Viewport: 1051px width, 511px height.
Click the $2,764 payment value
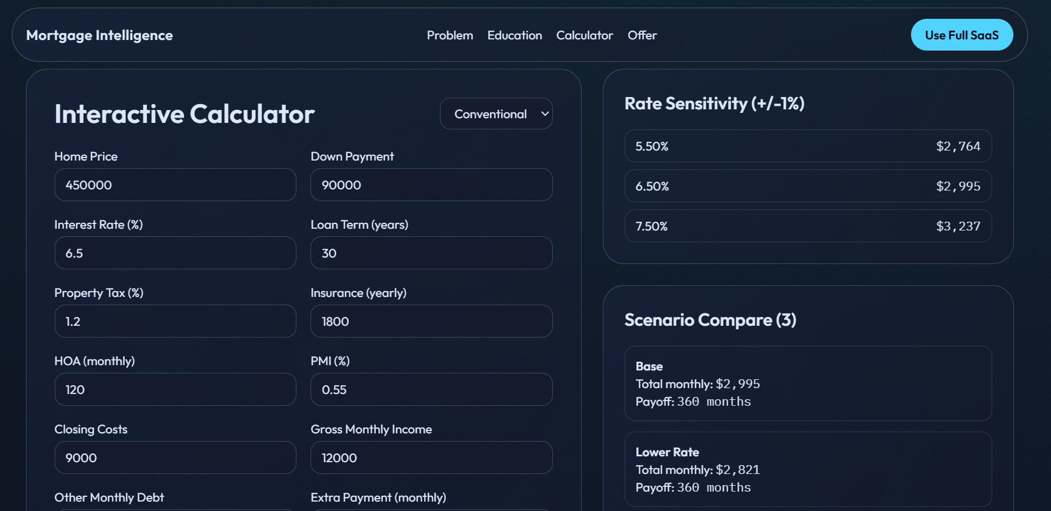coord(958,146)
